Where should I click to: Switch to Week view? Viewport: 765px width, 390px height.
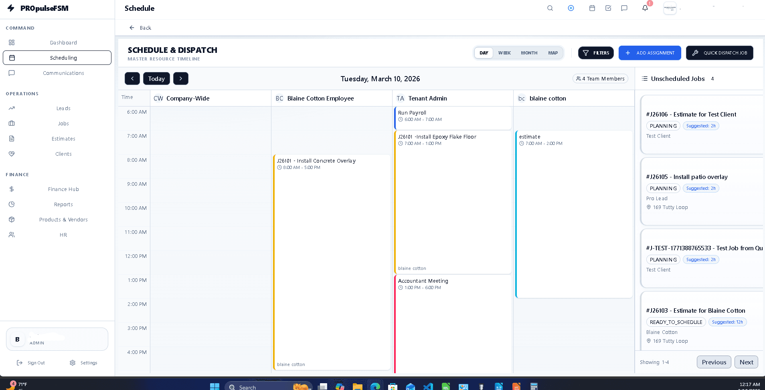(x=504, y=52)
